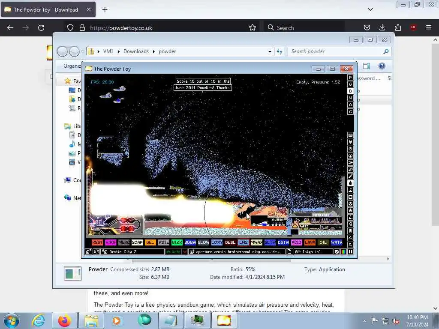Open the Solids square section icon
Image resolution: width=439 pixels, height=329 pixels.
tap(350, 197)
